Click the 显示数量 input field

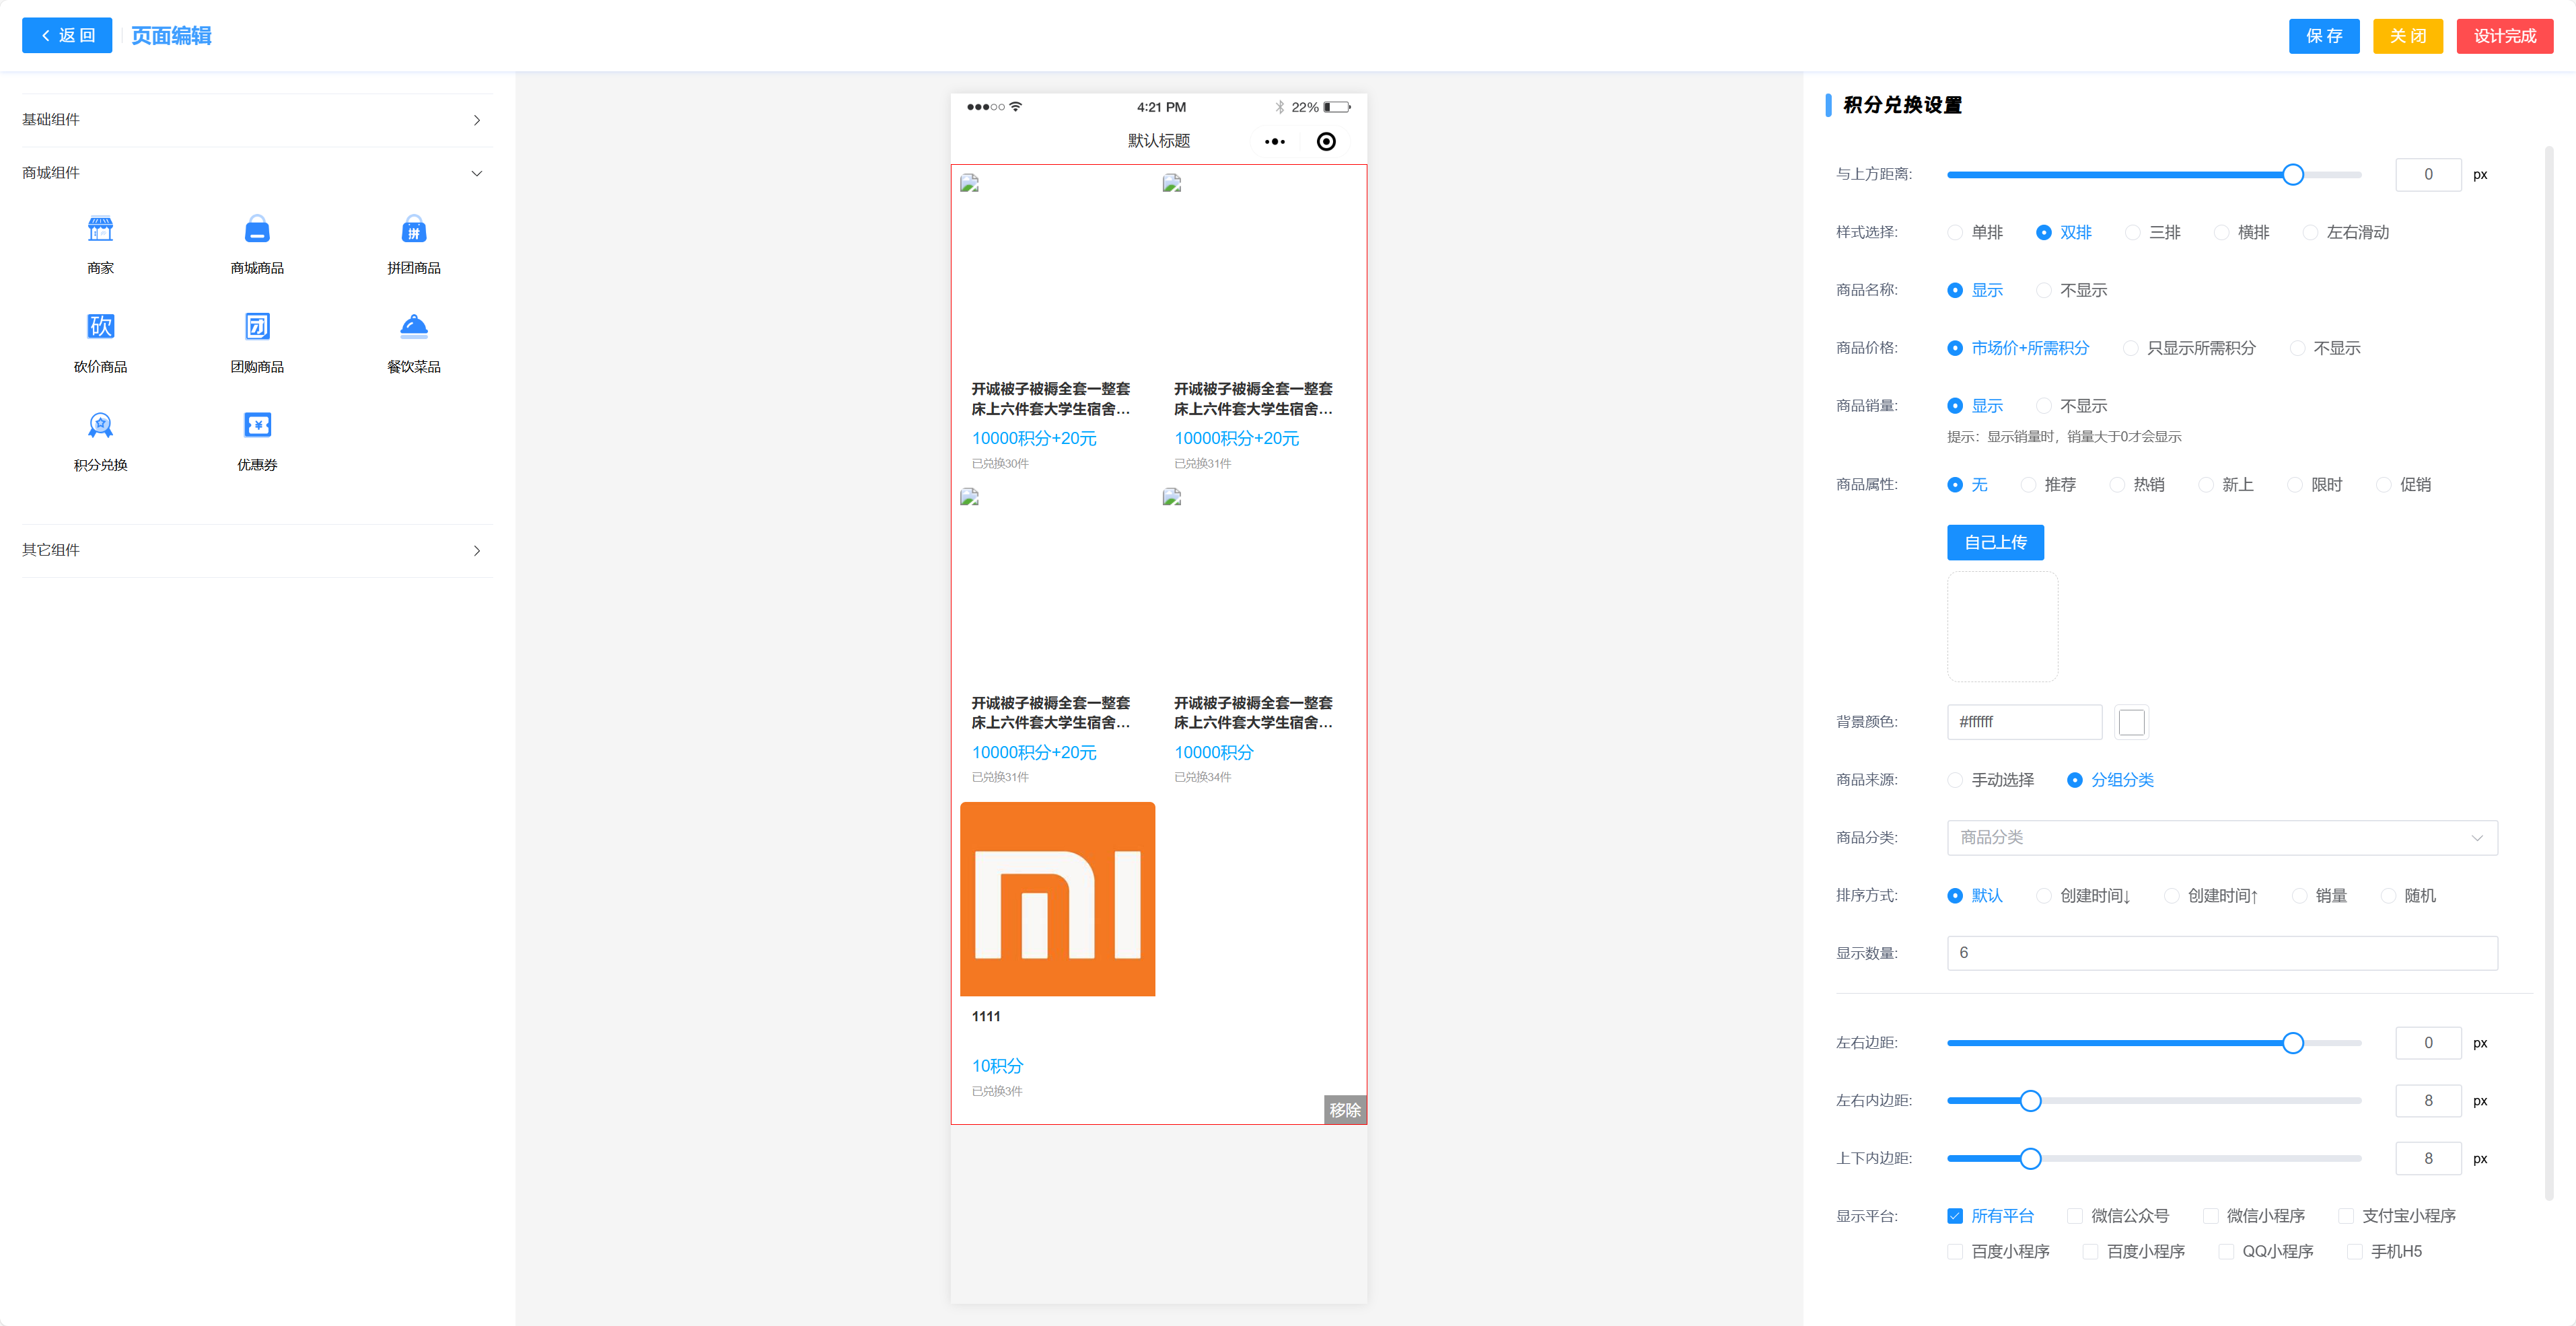[x=2221, y=953]
